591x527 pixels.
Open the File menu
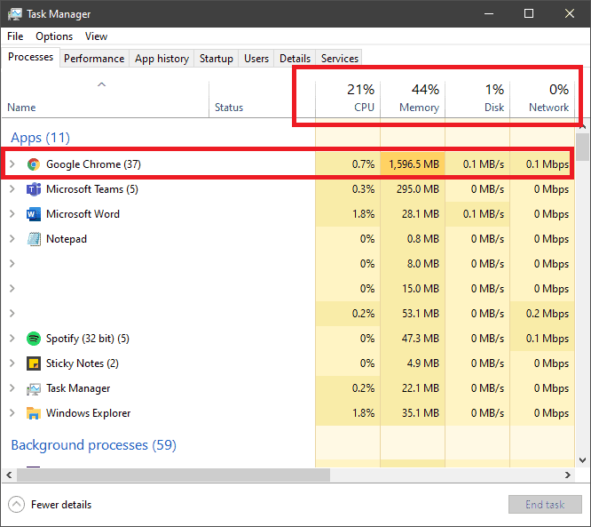point(15,36)
